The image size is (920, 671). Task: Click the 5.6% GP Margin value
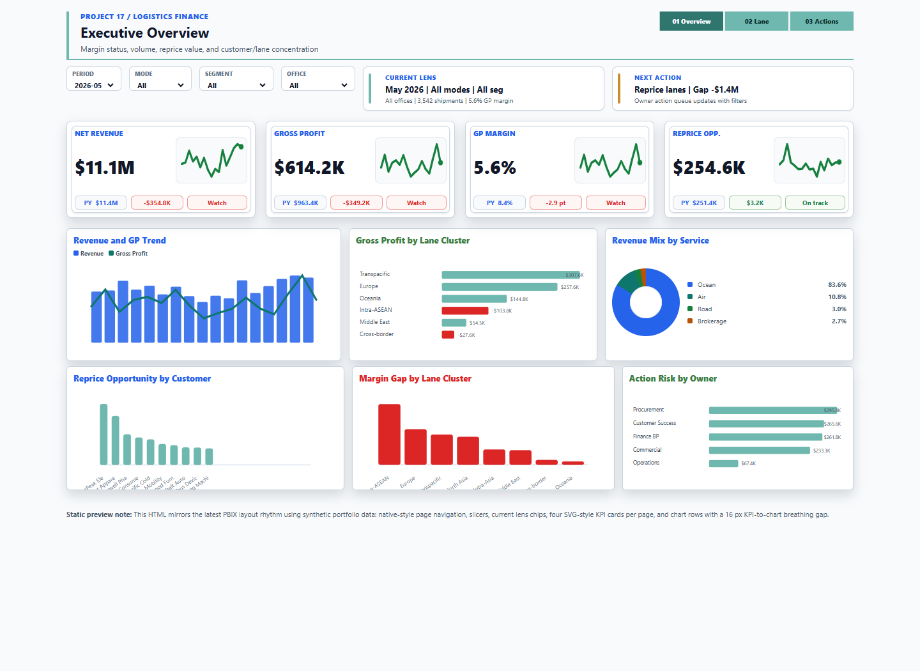[495, 167]
